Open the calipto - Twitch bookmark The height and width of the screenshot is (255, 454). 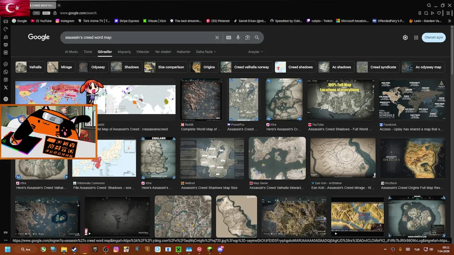pos(320,21)
